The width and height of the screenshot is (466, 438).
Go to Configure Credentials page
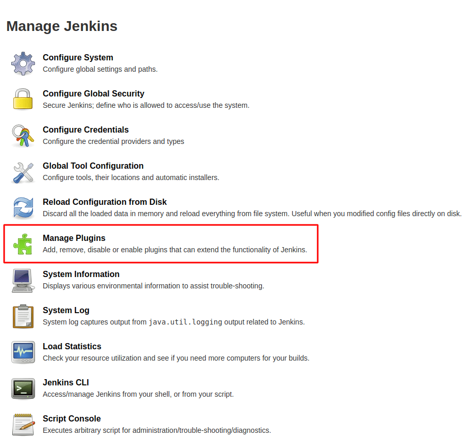85,130
